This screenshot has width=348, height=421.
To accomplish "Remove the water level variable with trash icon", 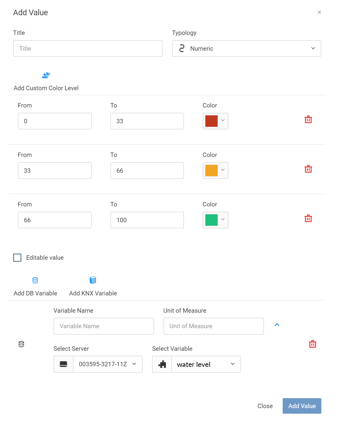I will (x=313, y=344).
